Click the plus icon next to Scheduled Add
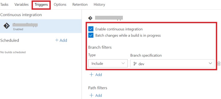 tap(57, 40)
